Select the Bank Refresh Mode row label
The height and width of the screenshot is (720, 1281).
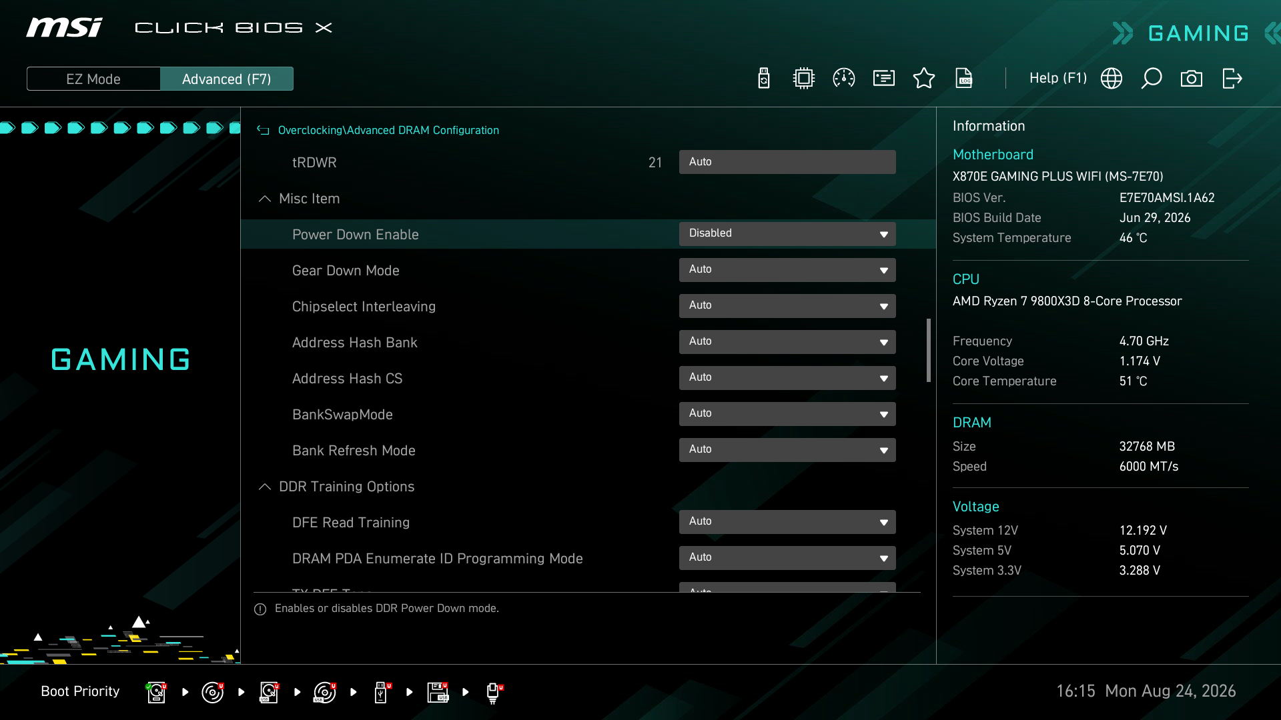point(354,451)
